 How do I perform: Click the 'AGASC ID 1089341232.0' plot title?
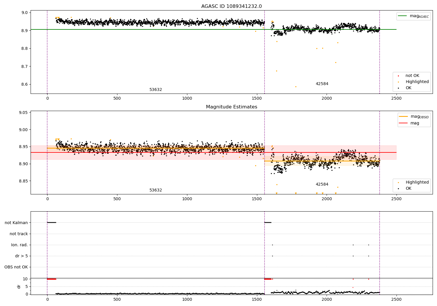(231, 6)
